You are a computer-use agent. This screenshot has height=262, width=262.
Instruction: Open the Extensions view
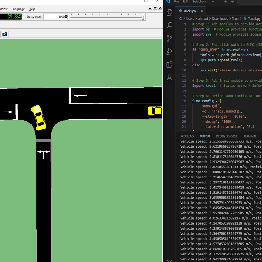point(169,65)
